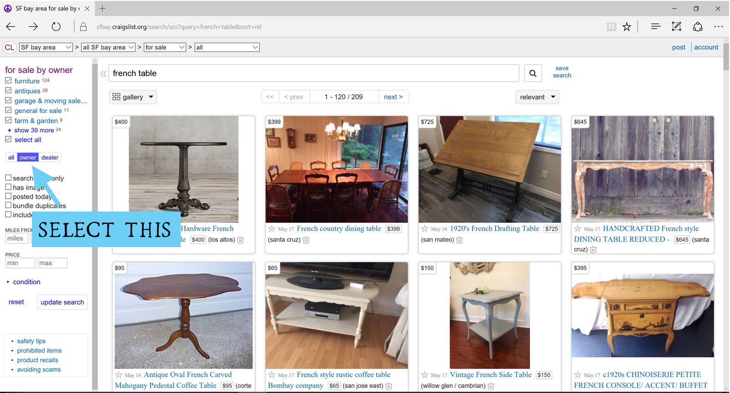Viewport: 730px width, 393px height.
Task: Switch to the dealer filter tab
Action: coord(50,158)
